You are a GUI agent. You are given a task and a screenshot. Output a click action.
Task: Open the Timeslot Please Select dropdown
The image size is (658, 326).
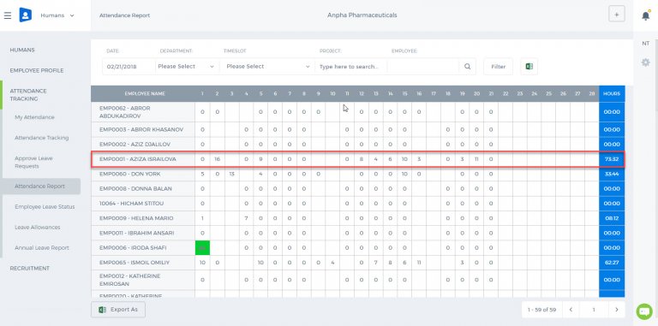(x=267, y=67)
